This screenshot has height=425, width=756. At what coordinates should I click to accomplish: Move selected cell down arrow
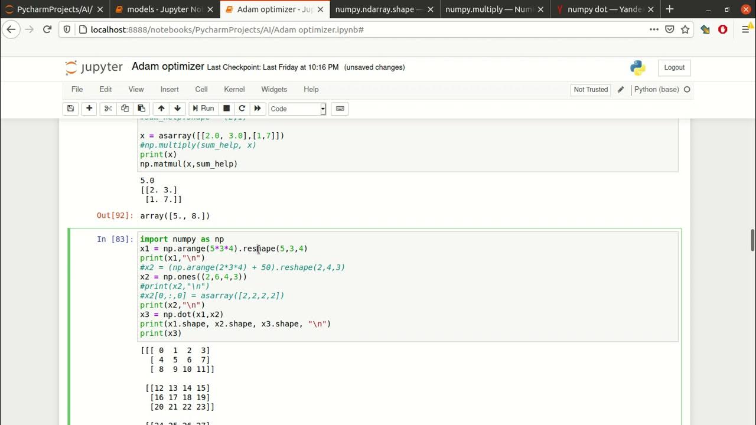point(177,109)
